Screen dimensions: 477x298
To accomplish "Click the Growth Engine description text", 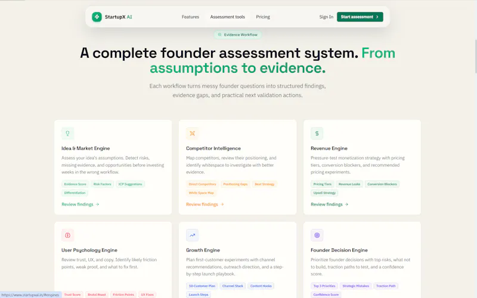I will [x=234, y=266].
